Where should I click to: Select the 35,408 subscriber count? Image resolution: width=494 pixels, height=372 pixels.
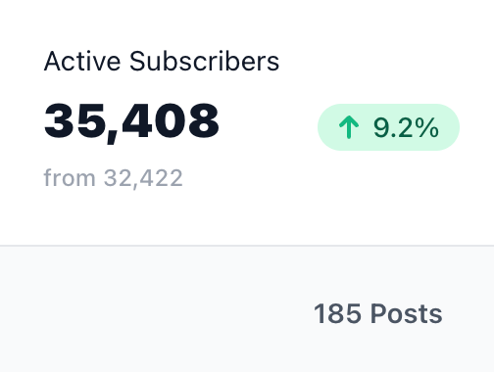(131, 122)
